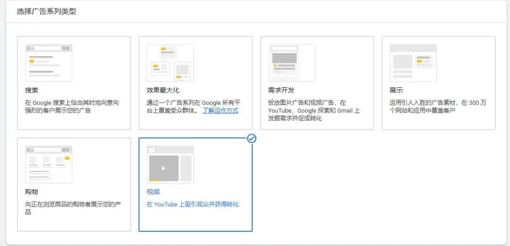The height and width of the screenshot is (246, 510).
Task: Click description 投放图片广告和视频广告
Action: (314, 110)
